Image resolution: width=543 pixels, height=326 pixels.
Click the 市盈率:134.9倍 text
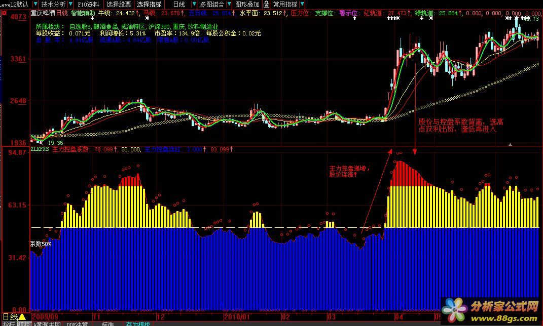[177, 33]
